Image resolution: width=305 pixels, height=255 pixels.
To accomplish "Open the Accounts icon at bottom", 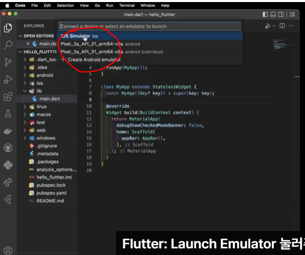I will click(x=8, y=251).
